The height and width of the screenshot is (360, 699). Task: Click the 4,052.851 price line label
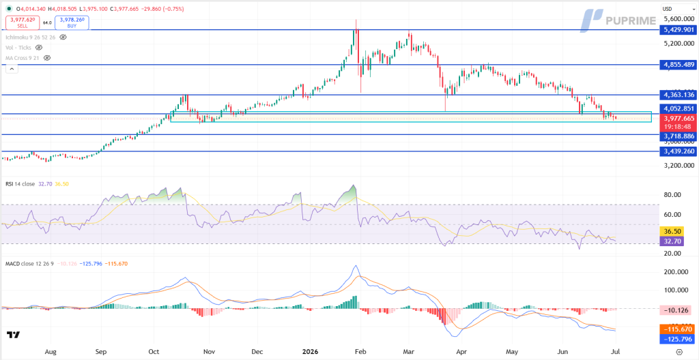(678, 108)
